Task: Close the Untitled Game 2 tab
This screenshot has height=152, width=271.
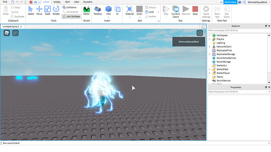Action: coord(21,27)
